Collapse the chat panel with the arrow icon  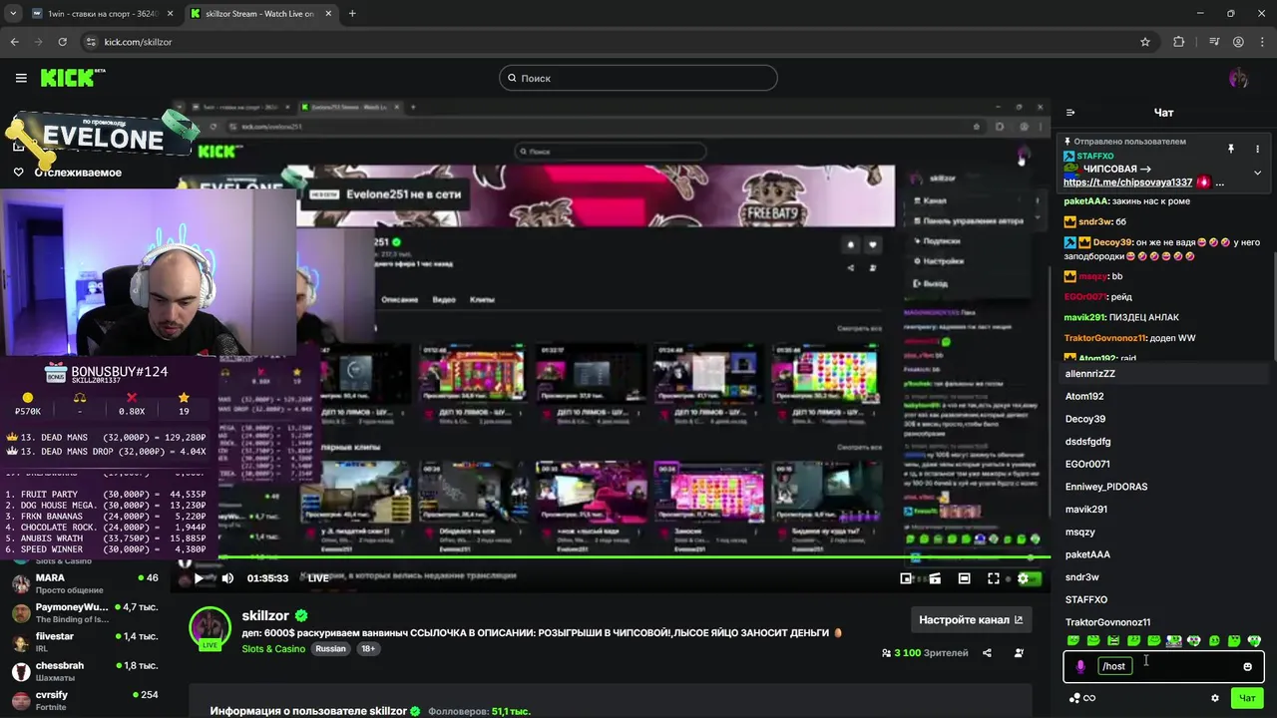pyautogui.click(x=1070, y=113)
